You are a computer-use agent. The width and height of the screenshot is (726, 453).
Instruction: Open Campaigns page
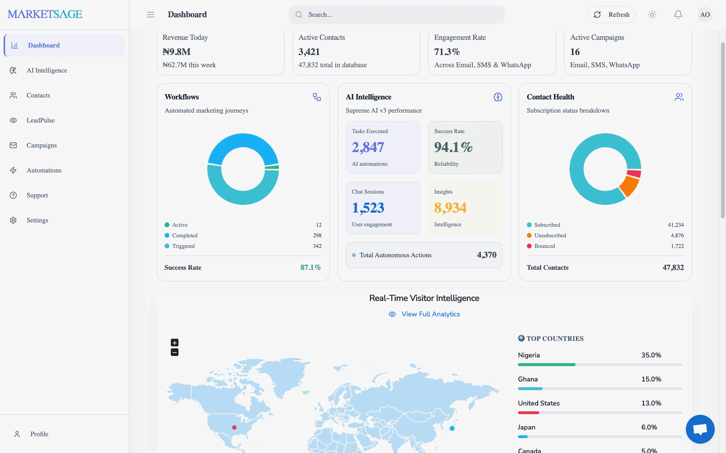coord(64,145)
